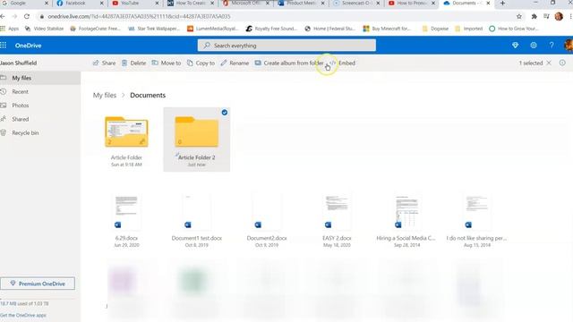Bookmark this page with the star icon
The image size is (573, 322).
point(519,16)
